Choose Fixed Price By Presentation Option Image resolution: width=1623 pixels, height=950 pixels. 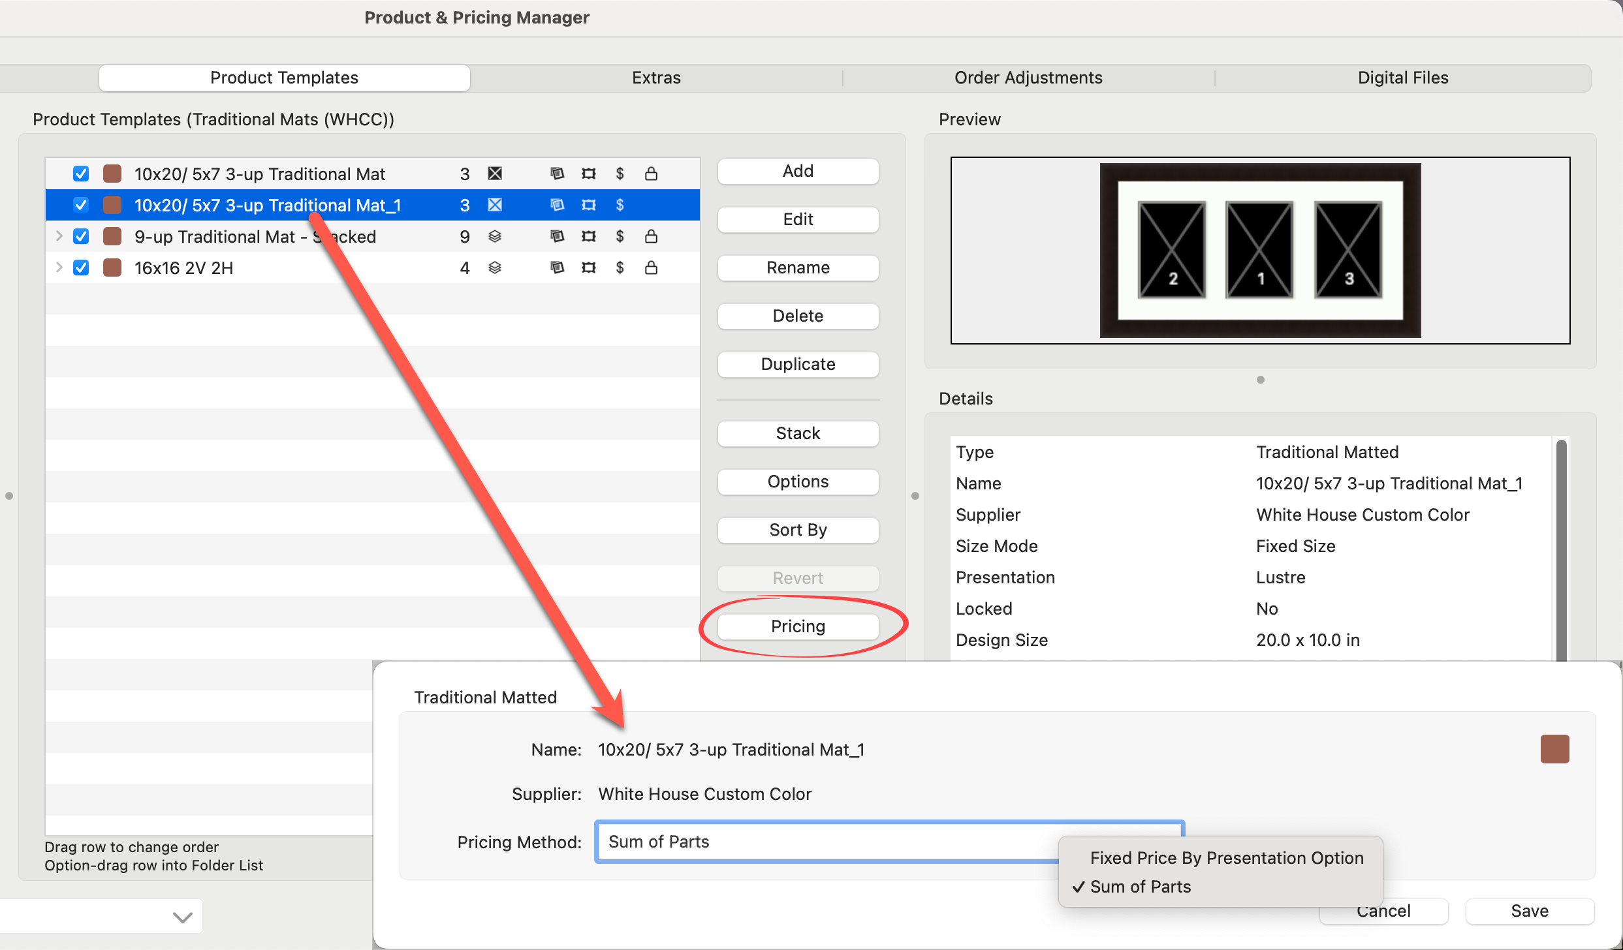click(1226, 857)
